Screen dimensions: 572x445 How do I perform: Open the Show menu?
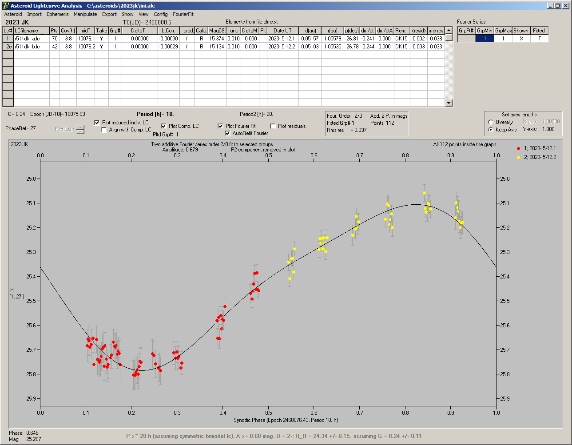tap(127, 14)
